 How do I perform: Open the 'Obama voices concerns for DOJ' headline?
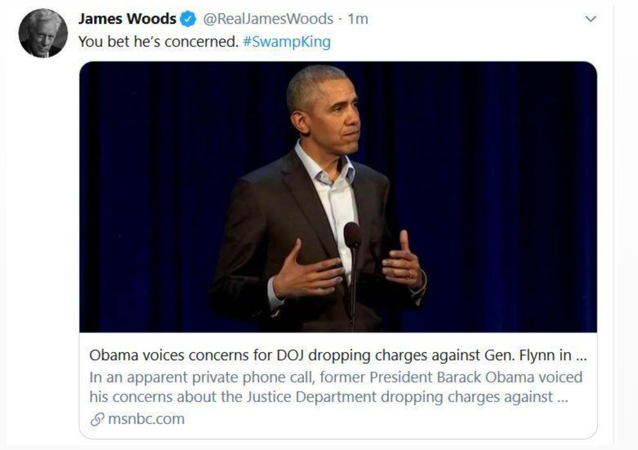[338, 355]
